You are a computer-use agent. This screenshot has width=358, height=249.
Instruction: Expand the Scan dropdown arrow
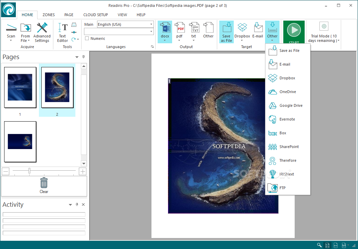pos(11,41)
